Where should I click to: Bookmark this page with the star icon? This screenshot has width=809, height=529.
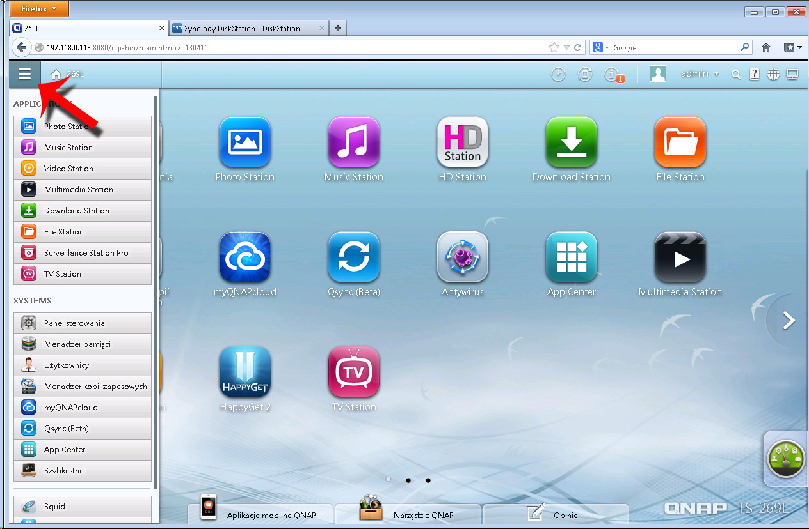pyautogui.click(x=554, y=47)
